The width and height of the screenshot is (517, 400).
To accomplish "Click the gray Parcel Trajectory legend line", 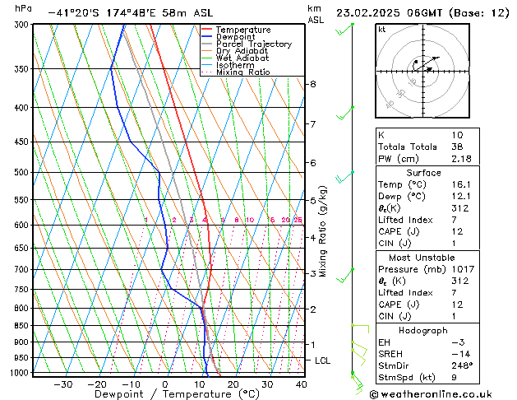I will click(206, 44).
